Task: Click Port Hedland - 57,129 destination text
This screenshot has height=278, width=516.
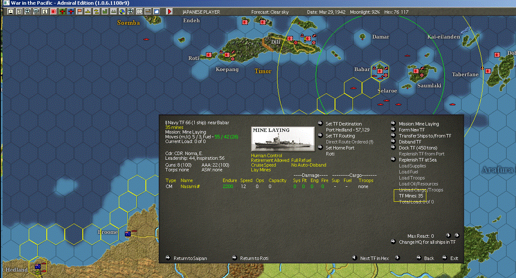Action: (x=348, y=130)
